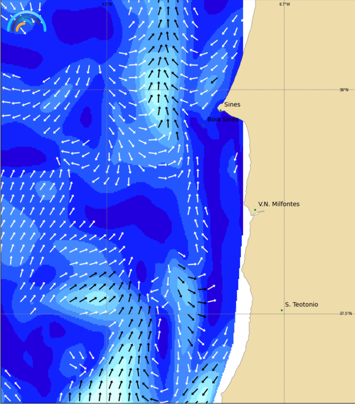The image size is (355, 404).
Task: Click the 38°N latitude label
Action: [x=344, y=90]
